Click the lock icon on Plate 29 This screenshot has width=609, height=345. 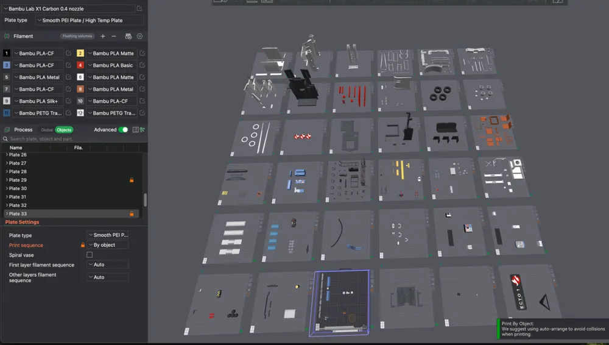pyautogui.click(x=132, y=180)
